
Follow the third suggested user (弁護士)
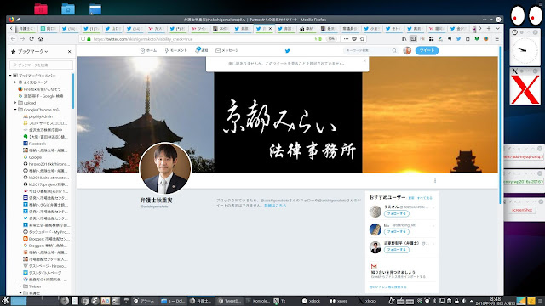coord(397,250)
